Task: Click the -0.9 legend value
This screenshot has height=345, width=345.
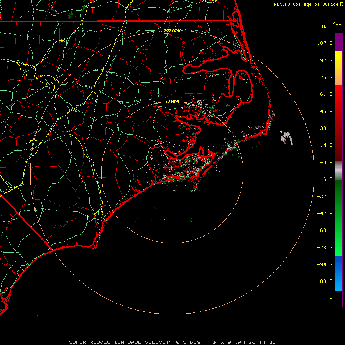Action: [326, 163]
